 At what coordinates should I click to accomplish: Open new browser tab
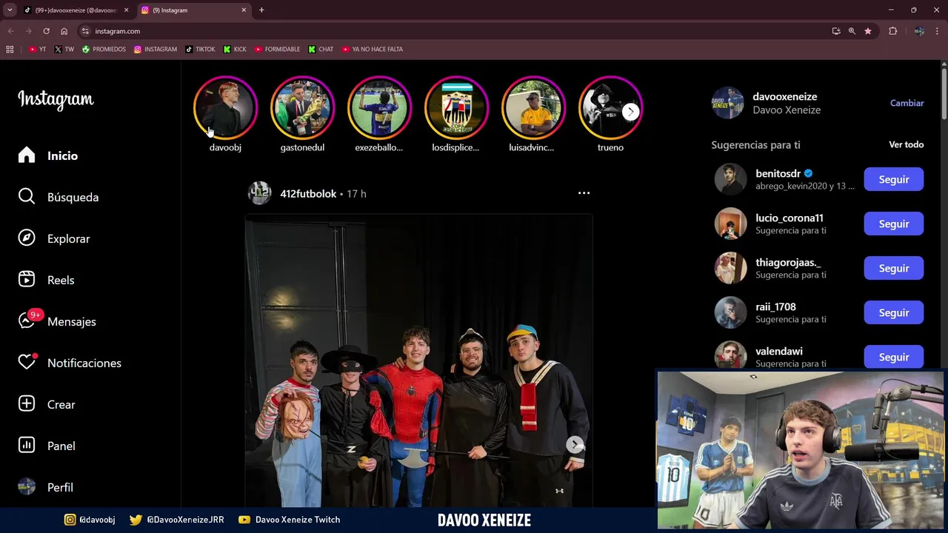click(261, 10)
